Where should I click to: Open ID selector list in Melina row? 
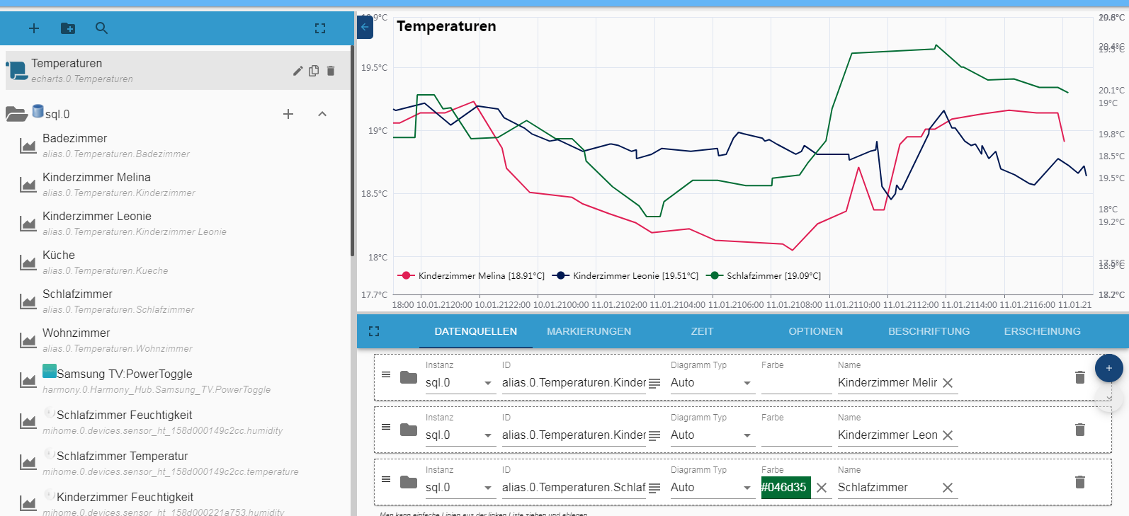tap(654, 383)
